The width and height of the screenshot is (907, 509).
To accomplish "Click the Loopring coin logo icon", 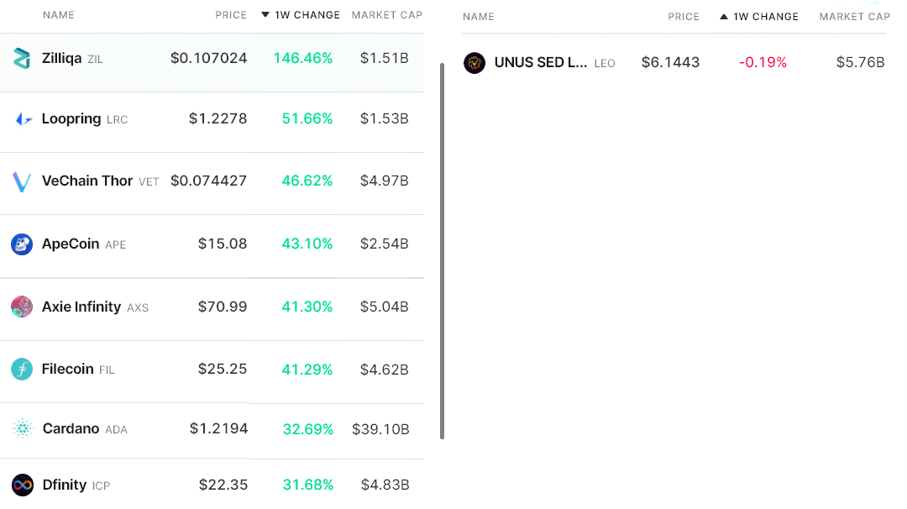I will [x=23, y=119].
